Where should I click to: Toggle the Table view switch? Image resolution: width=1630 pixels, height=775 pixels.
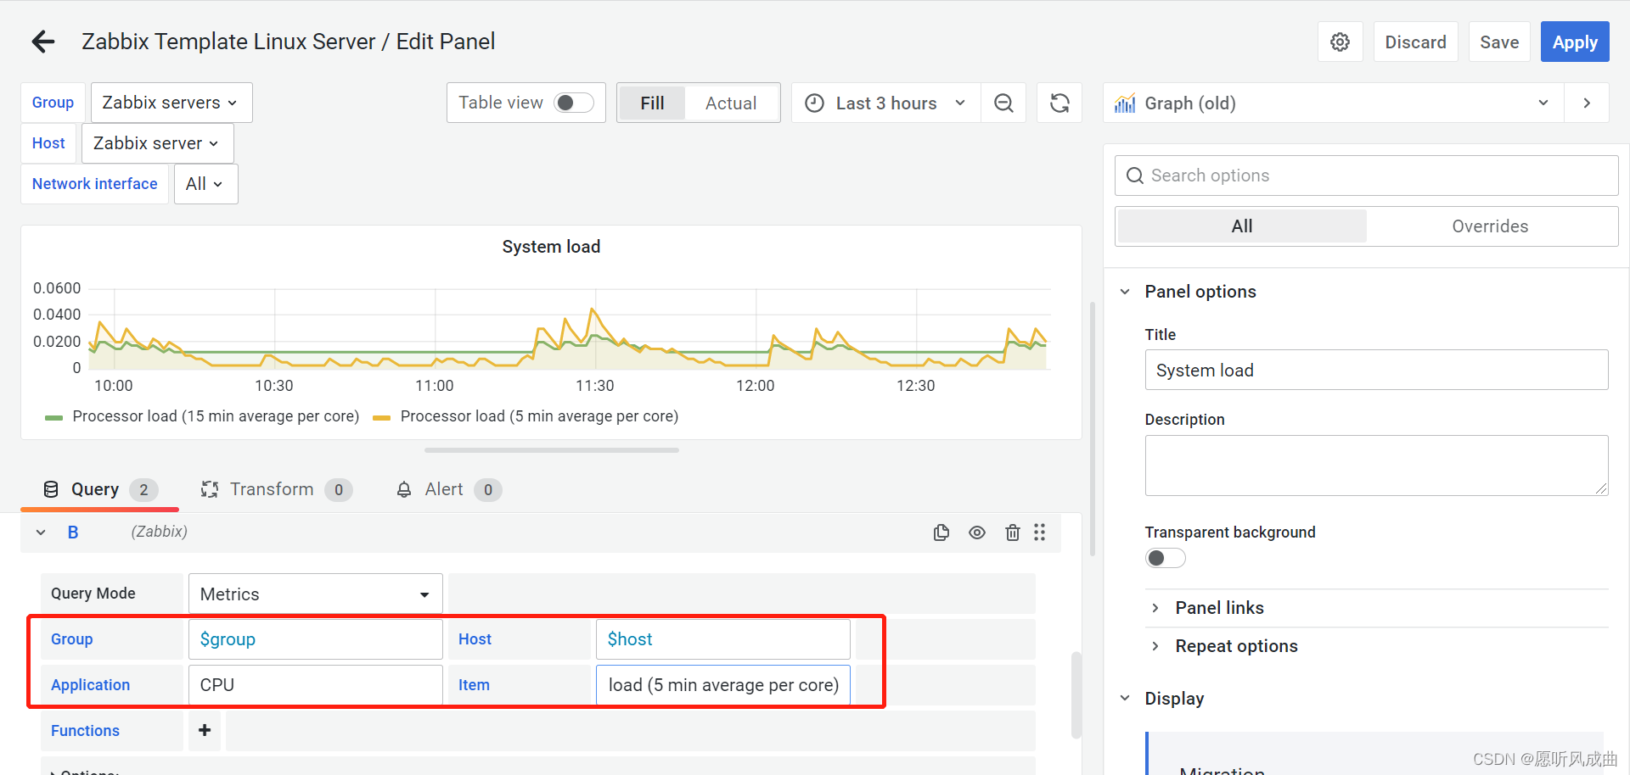tap(573, 103)
